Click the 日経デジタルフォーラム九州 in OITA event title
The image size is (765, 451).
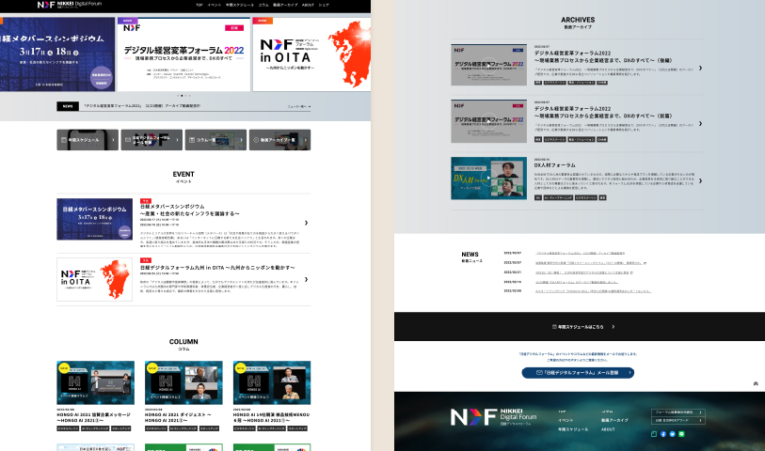coord(217,268)
